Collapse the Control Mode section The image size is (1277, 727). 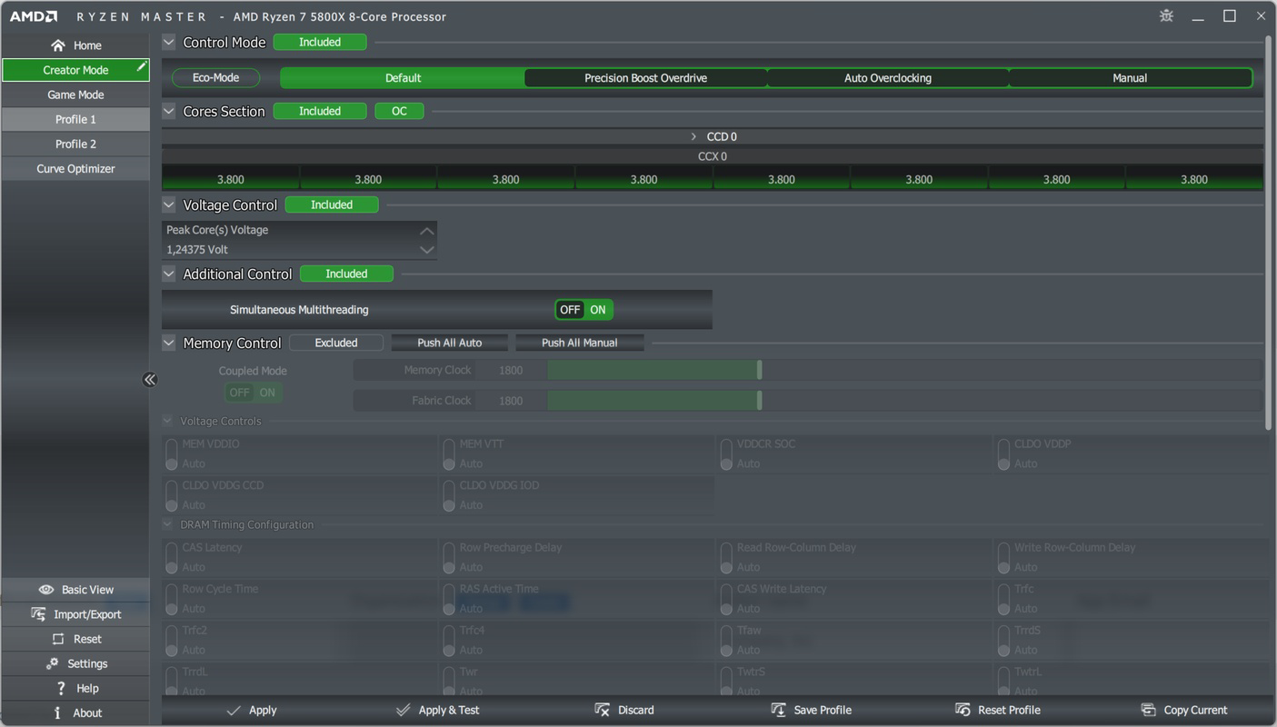[x=169, y=42]
